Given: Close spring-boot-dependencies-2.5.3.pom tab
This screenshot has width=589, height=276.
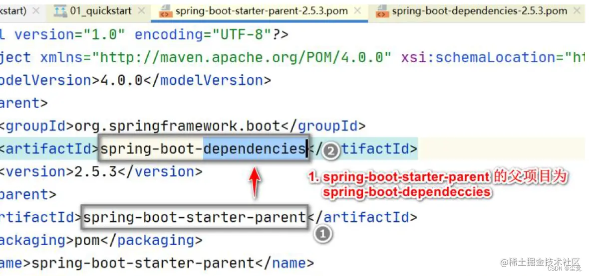Looking at the screenshot, I should [x=578, y=11].
